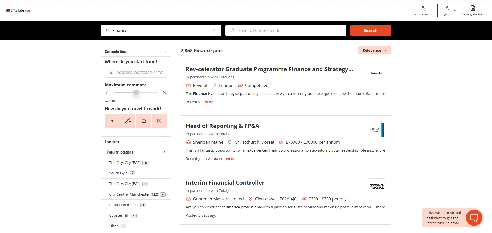Open the Rev-celerator Graduate Programme job title
The height and width of the screenshot is (233, 492).
[x=269, y=69]
